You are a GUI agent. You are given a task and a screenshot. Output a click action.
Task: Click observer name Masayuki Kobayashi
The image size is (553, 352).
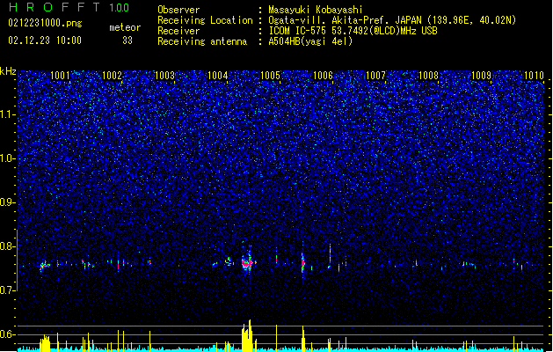coord(316,10)
